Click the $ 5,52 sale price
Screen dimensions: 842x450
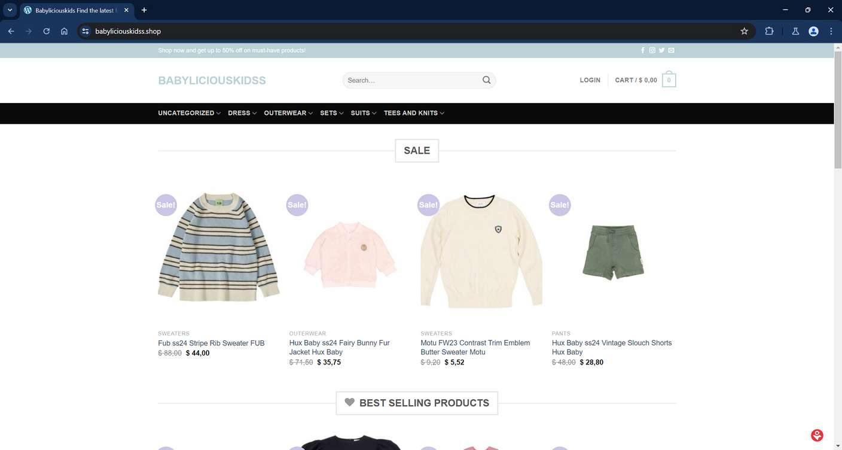tap(454, 362)
